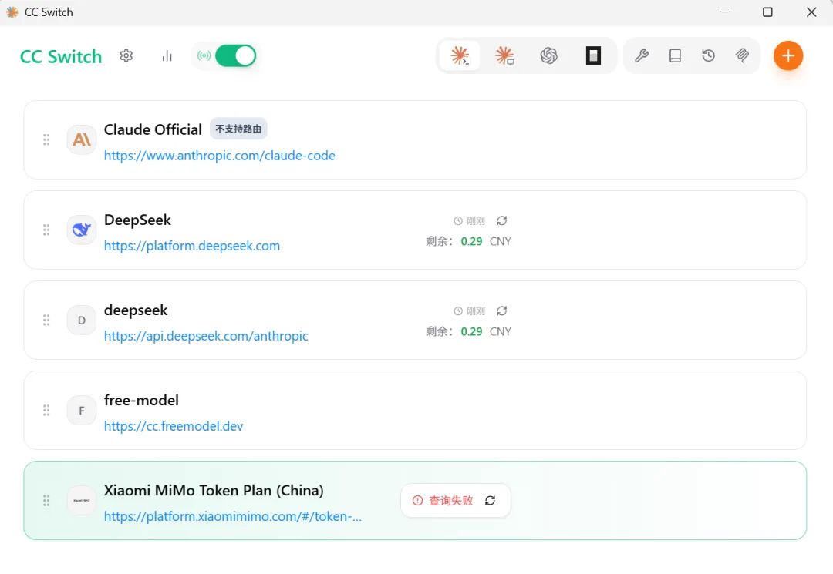Open the Claude Official anthropic.com link
Viewport: 833px width, 574px height.
pyautogui.click(x=219, y=156)
